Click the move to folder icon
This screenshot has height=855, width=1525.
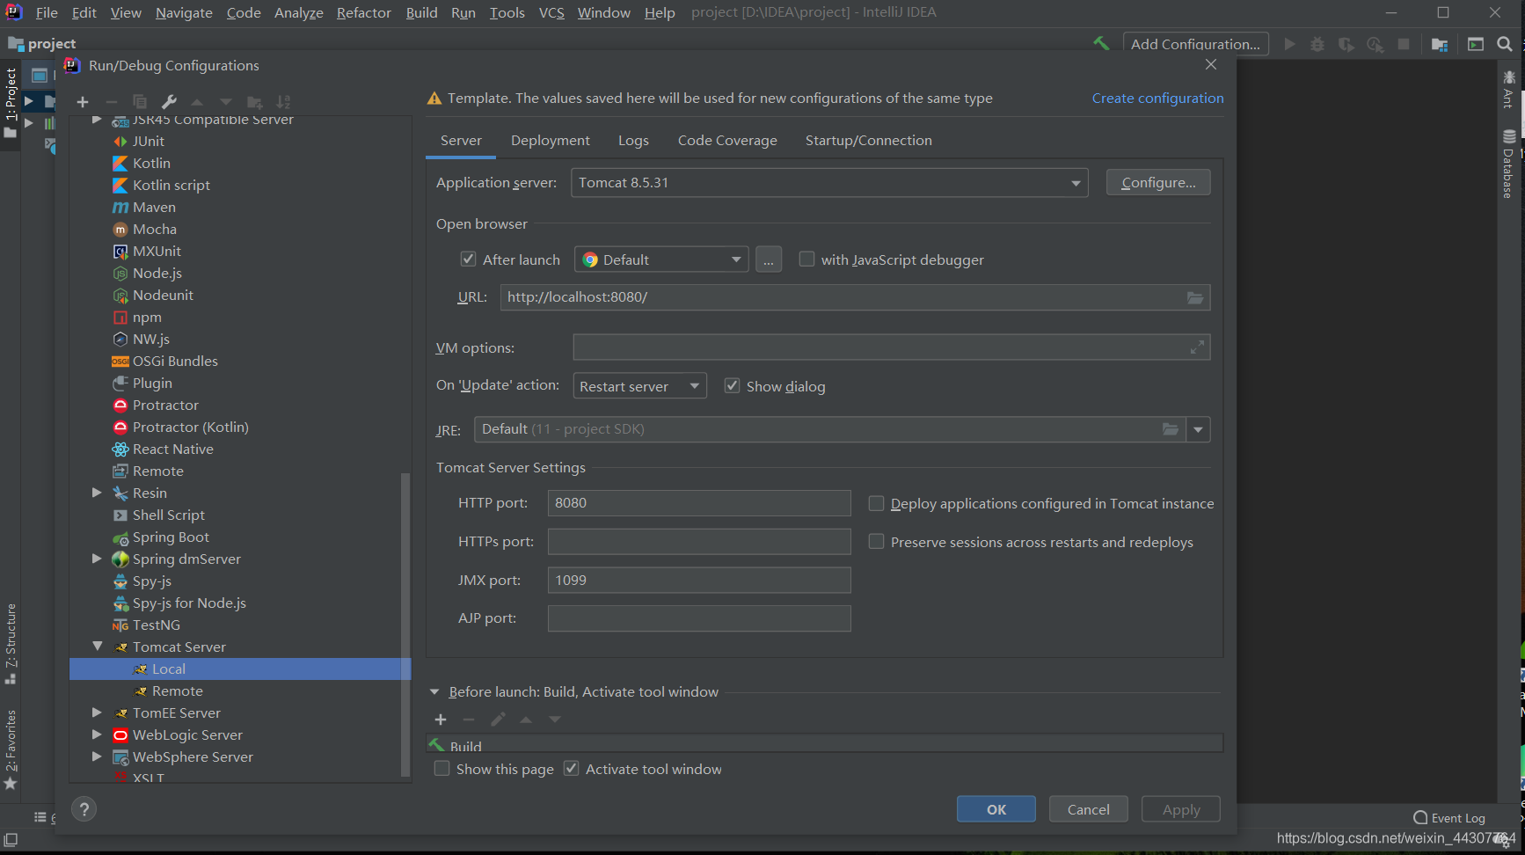[254, 102]
